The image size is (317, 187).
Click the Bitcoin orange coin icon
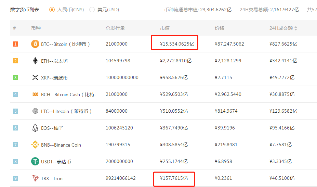click(35, 44)
